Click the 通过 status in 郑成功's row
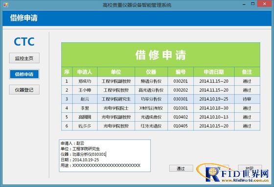 (247, 81)
